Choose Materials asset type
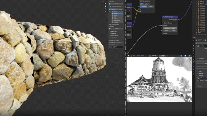Viewport: 207px width, 116px height. tap(115, 13)
